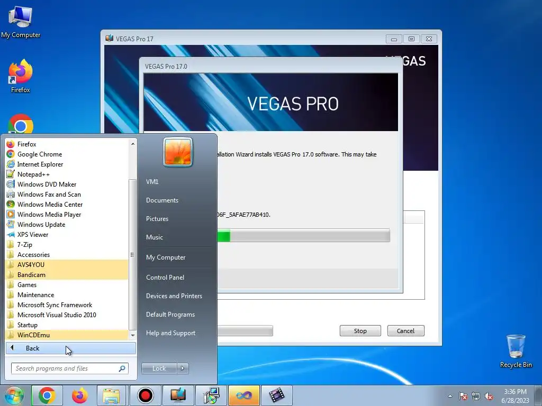Switch to the film-strip video app in taskbar
This screenshot has width=542, height=406.
click(x=276, y=395)
